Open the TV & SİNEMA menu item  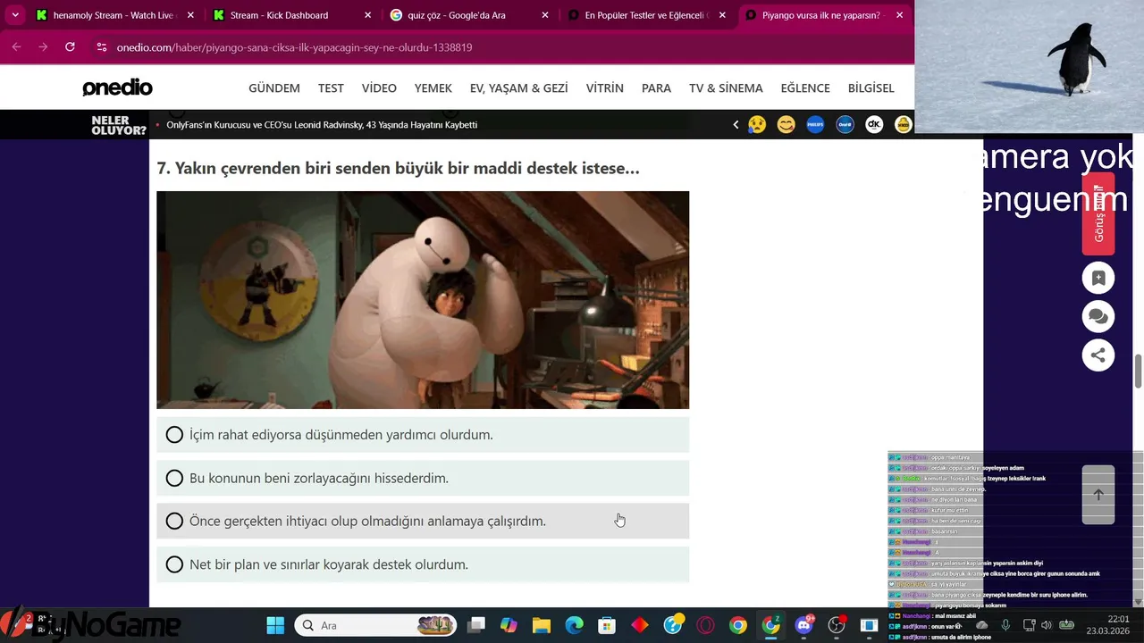[x=726, y=88]
